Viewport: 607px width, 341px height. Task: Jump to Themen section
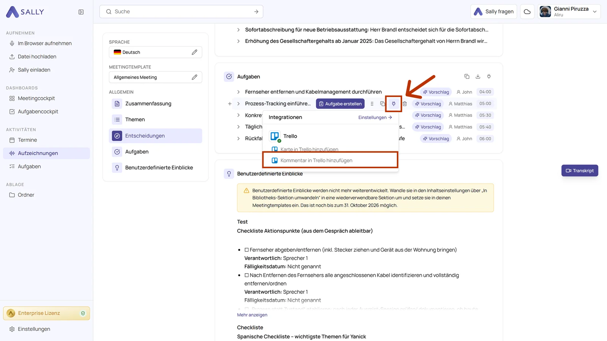click(156, 120)
